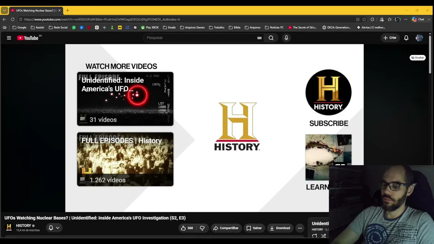
Task: Click the yellow square bookmark icon
Action: (120, 27)
